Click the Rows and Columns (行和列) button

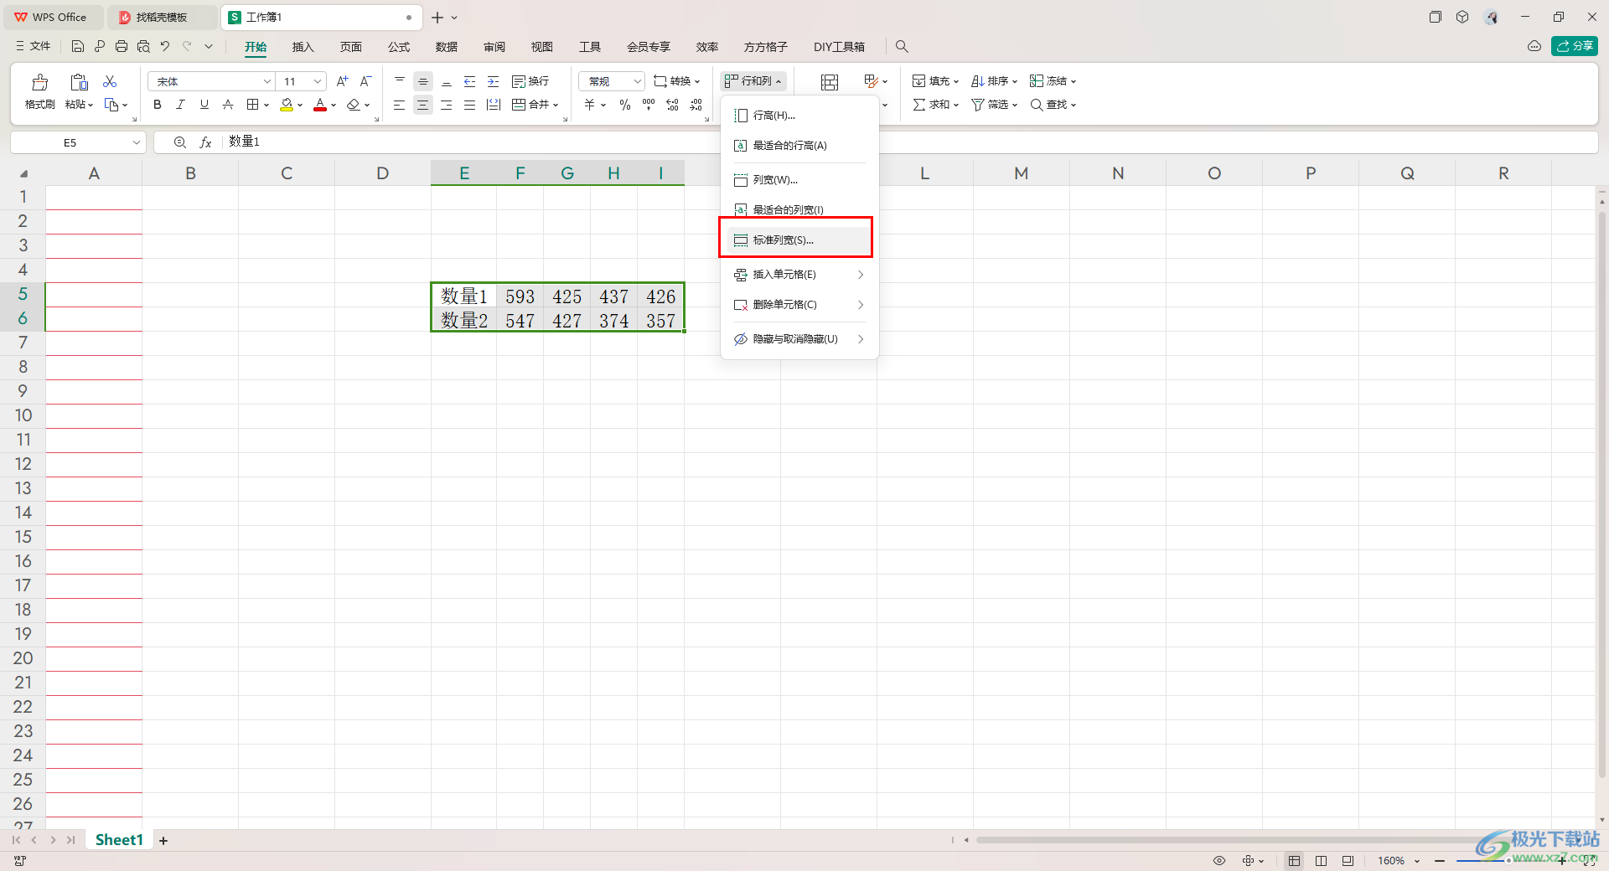tap(753, 81)
